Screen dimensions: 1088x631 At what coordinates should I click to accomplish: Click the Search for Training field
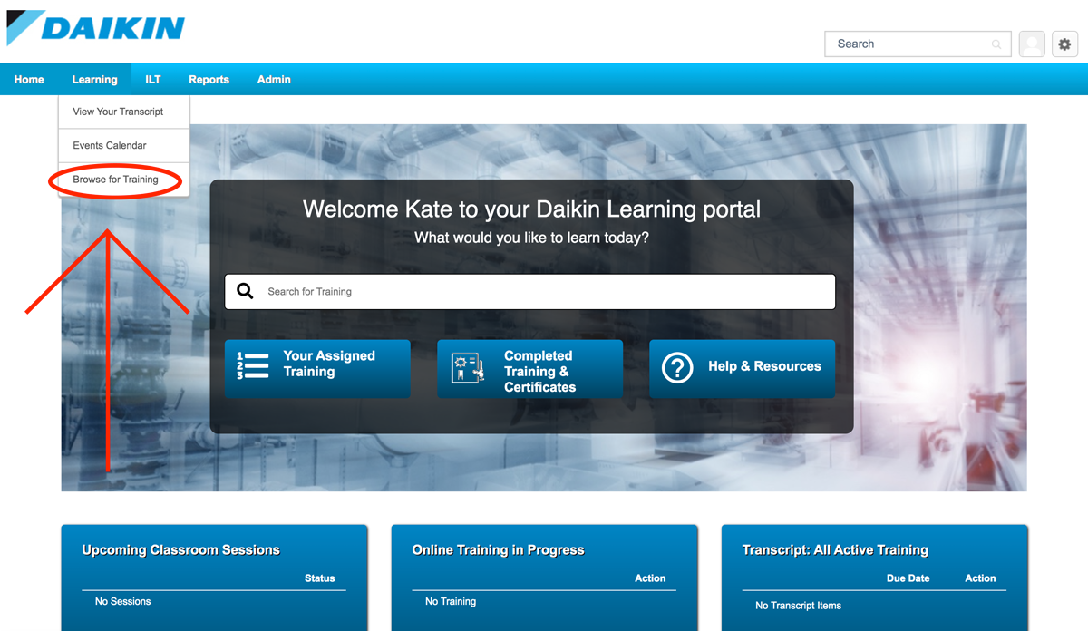click(x=529, y=292)
